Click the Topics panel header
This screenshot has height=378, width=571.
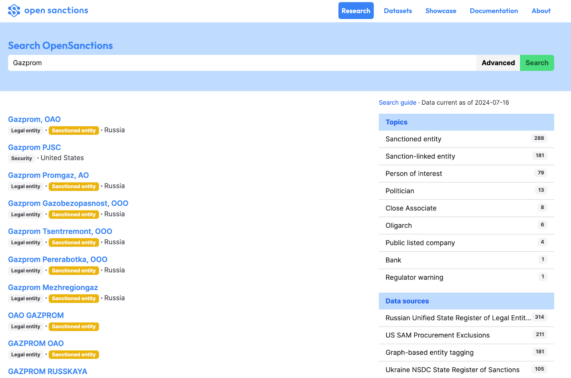click(466, 122)
